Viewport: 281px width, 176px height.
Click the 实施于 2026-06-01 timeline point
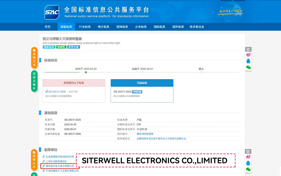142,72
